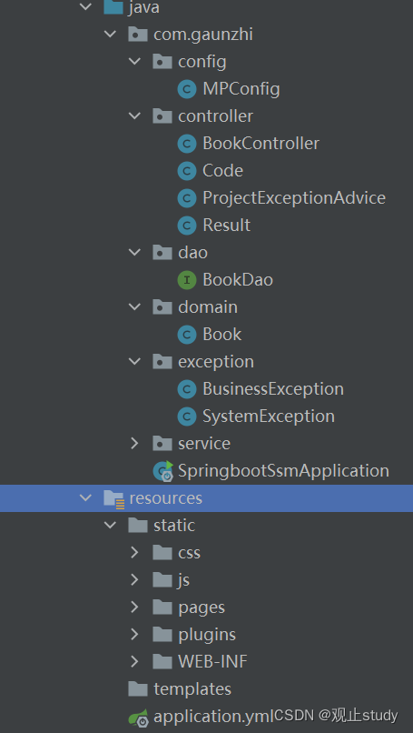Collapse the controller package

tap(135, 115)
